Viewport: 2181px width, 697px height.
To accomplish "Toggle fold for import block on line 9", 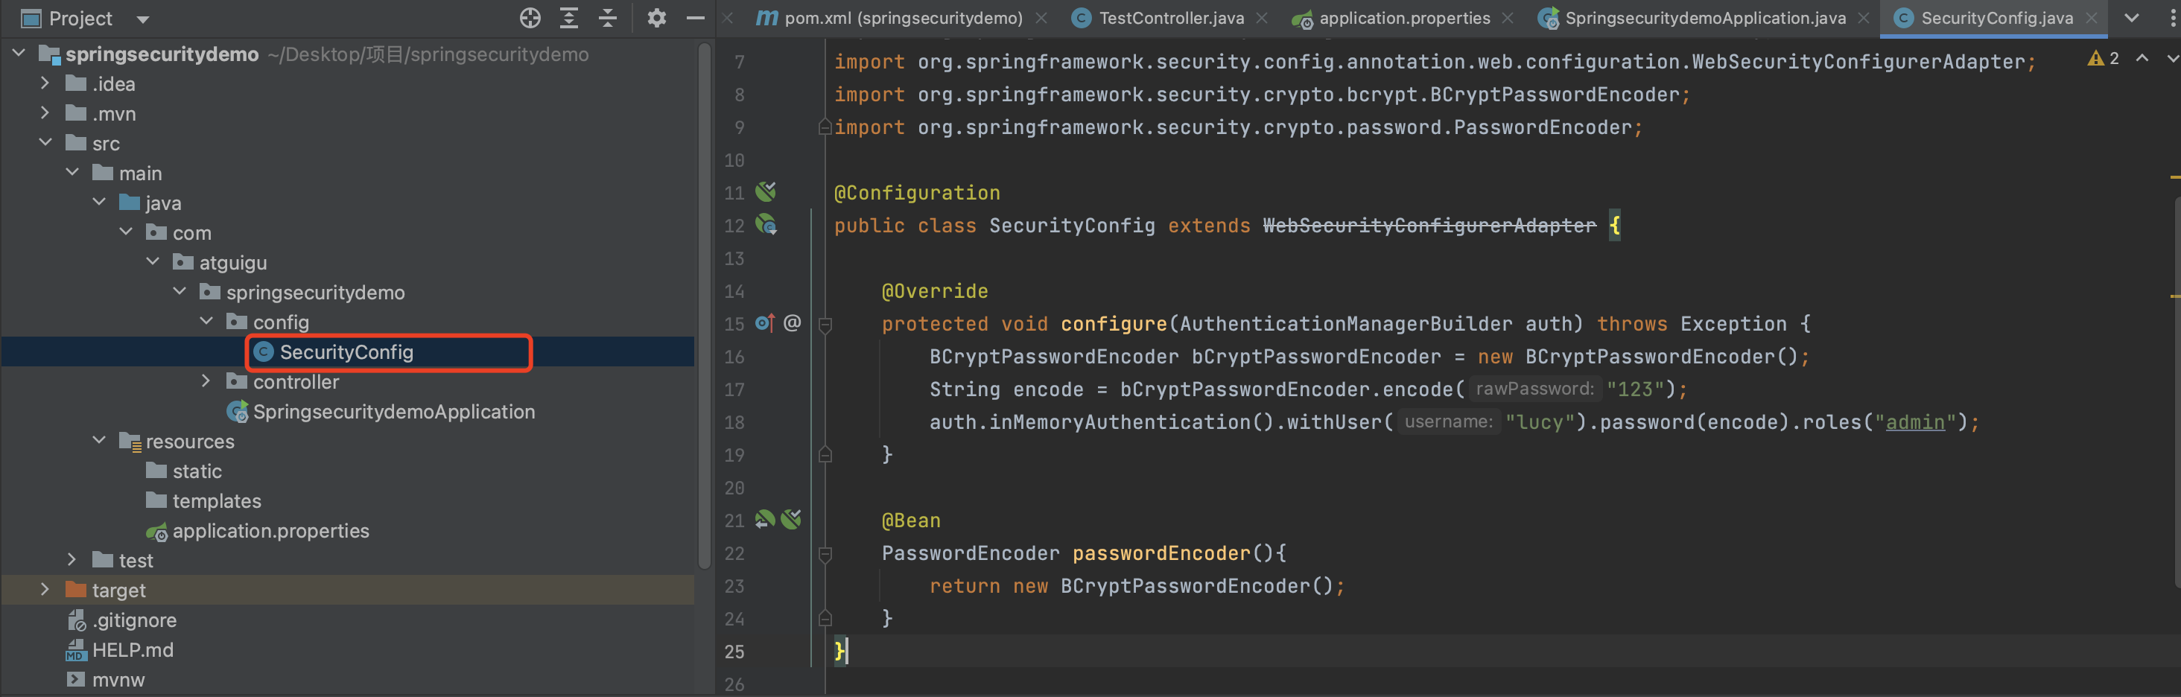I will pyautogui.click(x=825, y=128).
